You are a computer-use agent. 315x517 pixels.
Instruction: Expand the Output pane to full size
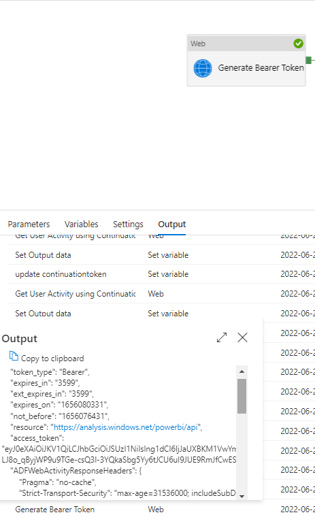coord(222,337)
